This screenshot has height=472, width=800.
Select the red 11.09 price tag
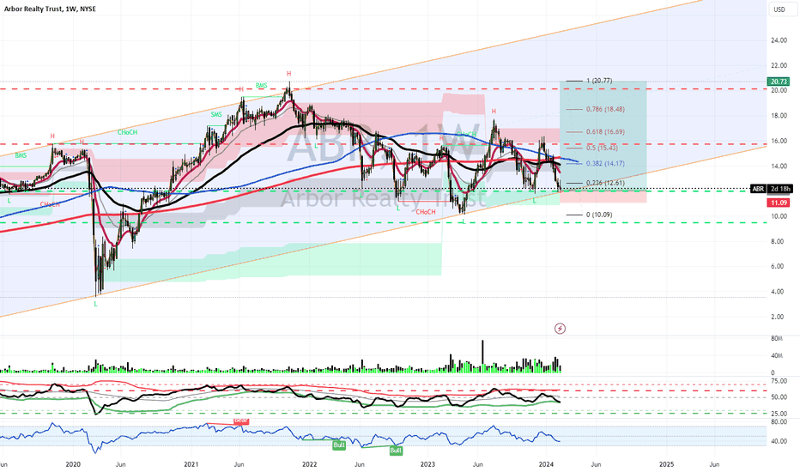[778, 203]
